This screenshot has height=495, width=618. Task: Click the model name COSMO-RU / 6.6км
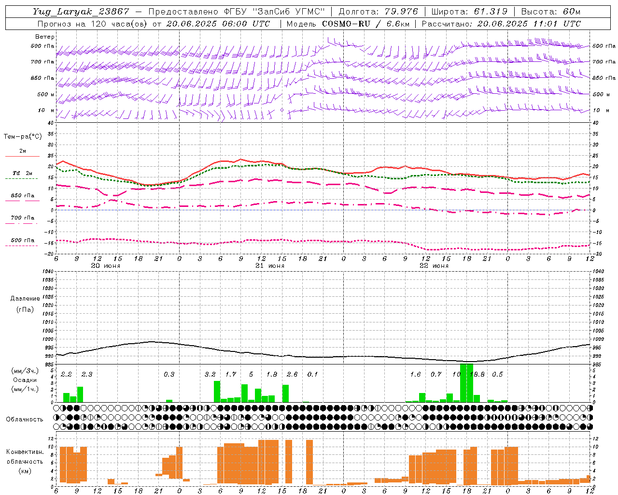(366, 24)
